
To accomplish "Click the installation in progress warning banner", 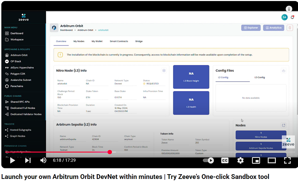I will 171,55.
